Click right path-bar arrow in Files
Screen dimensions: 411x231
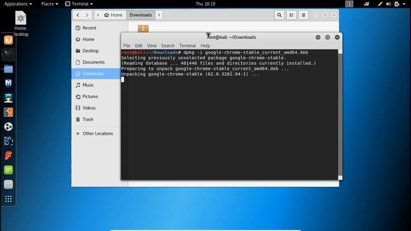click(x=159, y=15)
